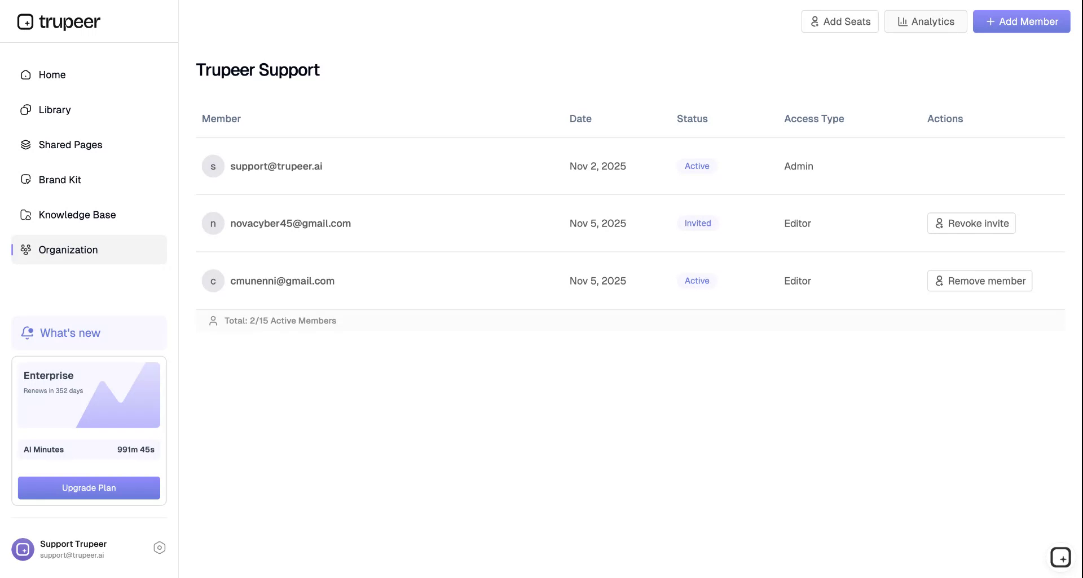The image size is (1083, 578).
Task: Click the Organization people icon
Action: [x=25, y=250]
